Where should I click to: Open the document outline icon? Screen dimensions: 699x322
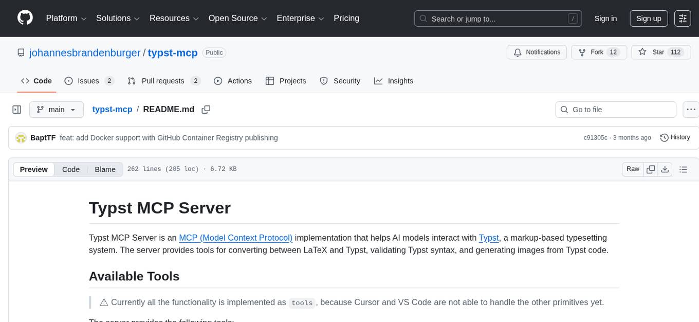[x=683, y=169]
